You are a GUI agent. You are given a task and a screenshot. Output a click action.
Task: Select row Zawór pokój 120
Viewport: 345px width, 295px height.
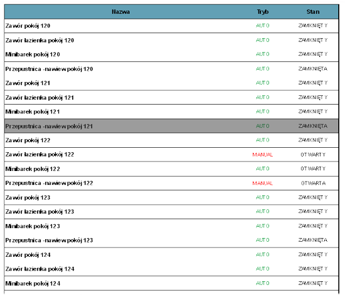171,26
